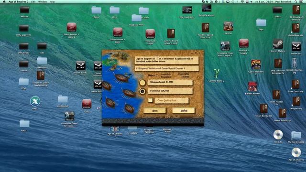Select the Wrapper.zip file

coord(296,101)
